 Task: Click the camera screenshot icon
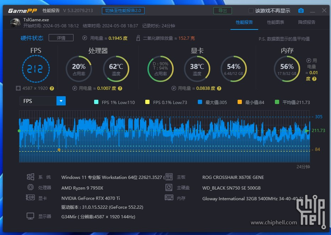click(x=301, y=11)
